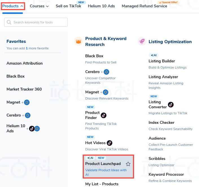Click 'Discover Viral TikTok Videos' description

pyautogui.click(x=107, y=149)
